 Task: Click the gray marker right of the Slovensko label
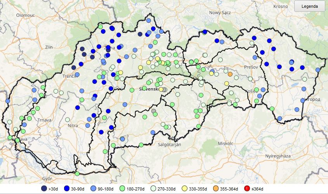(165, 89)
